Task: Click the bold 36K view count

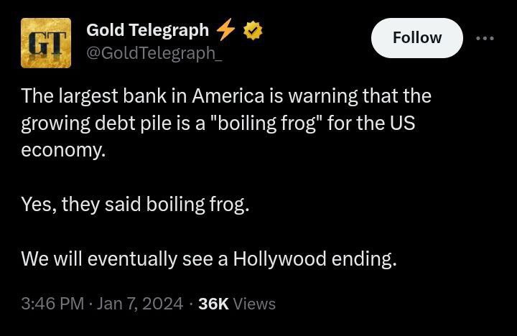Action: click(213, 304)
